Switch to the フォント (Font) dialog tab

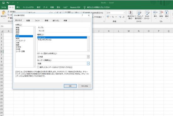tap(37, 20)
